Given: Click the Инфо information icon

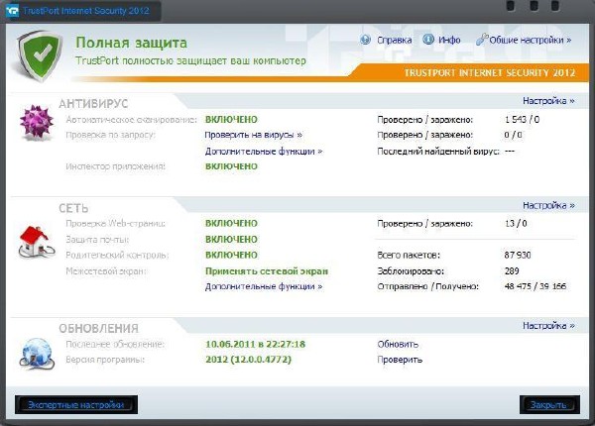Looking at the screenshot, I should pyautogui.click(x=428, y=41).
